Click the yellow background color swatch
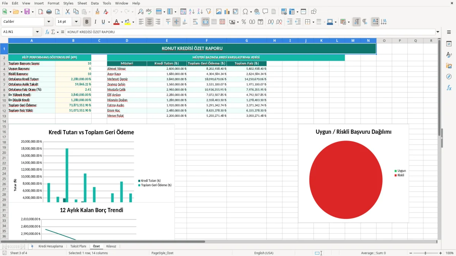 click(x=128, y=22)
